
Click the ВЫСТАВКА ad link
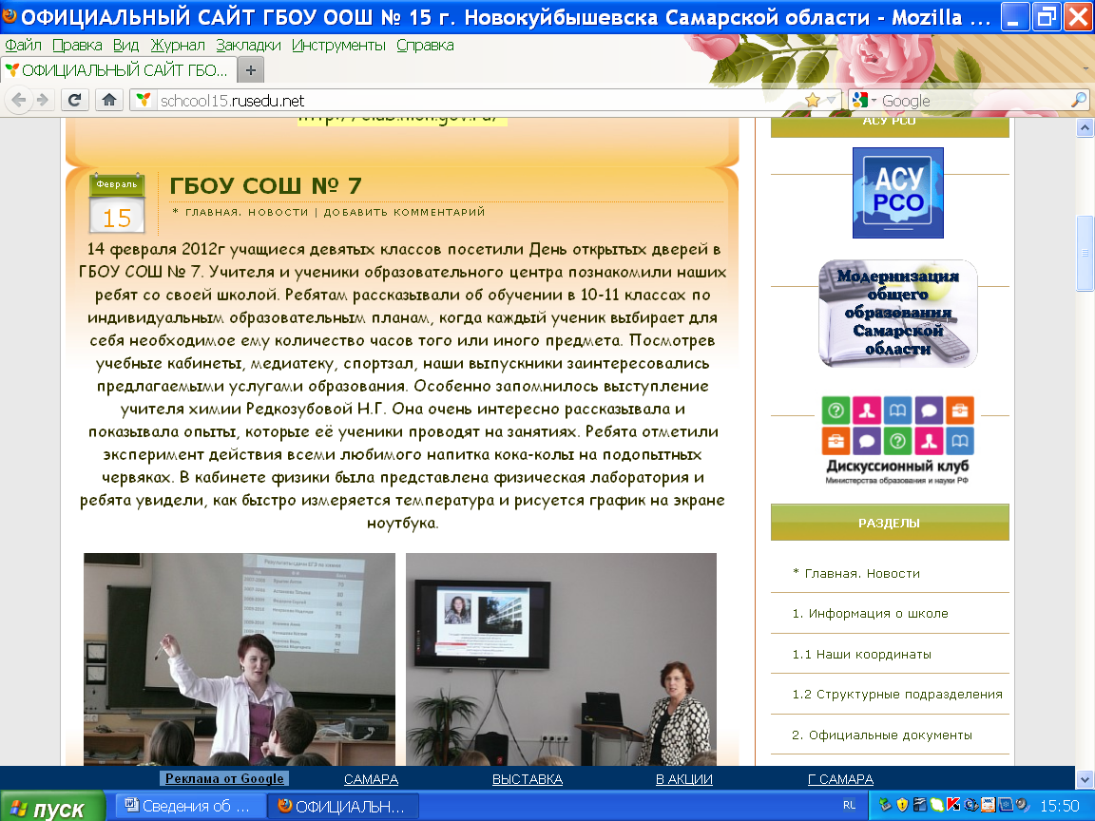click(527, 779)
